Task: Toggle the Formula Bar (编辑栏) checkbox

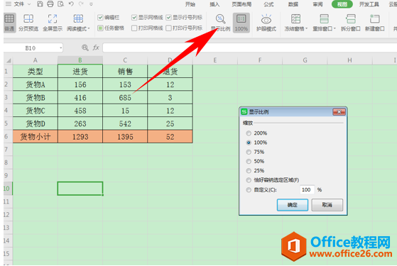Action: 100,18
